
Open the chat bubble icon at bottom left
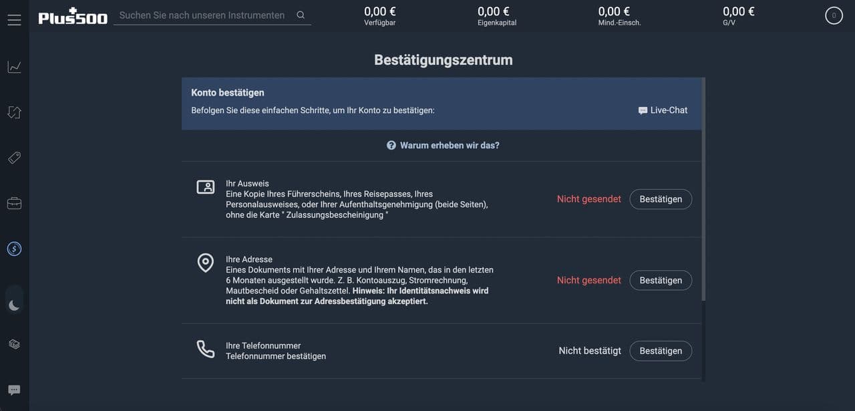point(14,390)
